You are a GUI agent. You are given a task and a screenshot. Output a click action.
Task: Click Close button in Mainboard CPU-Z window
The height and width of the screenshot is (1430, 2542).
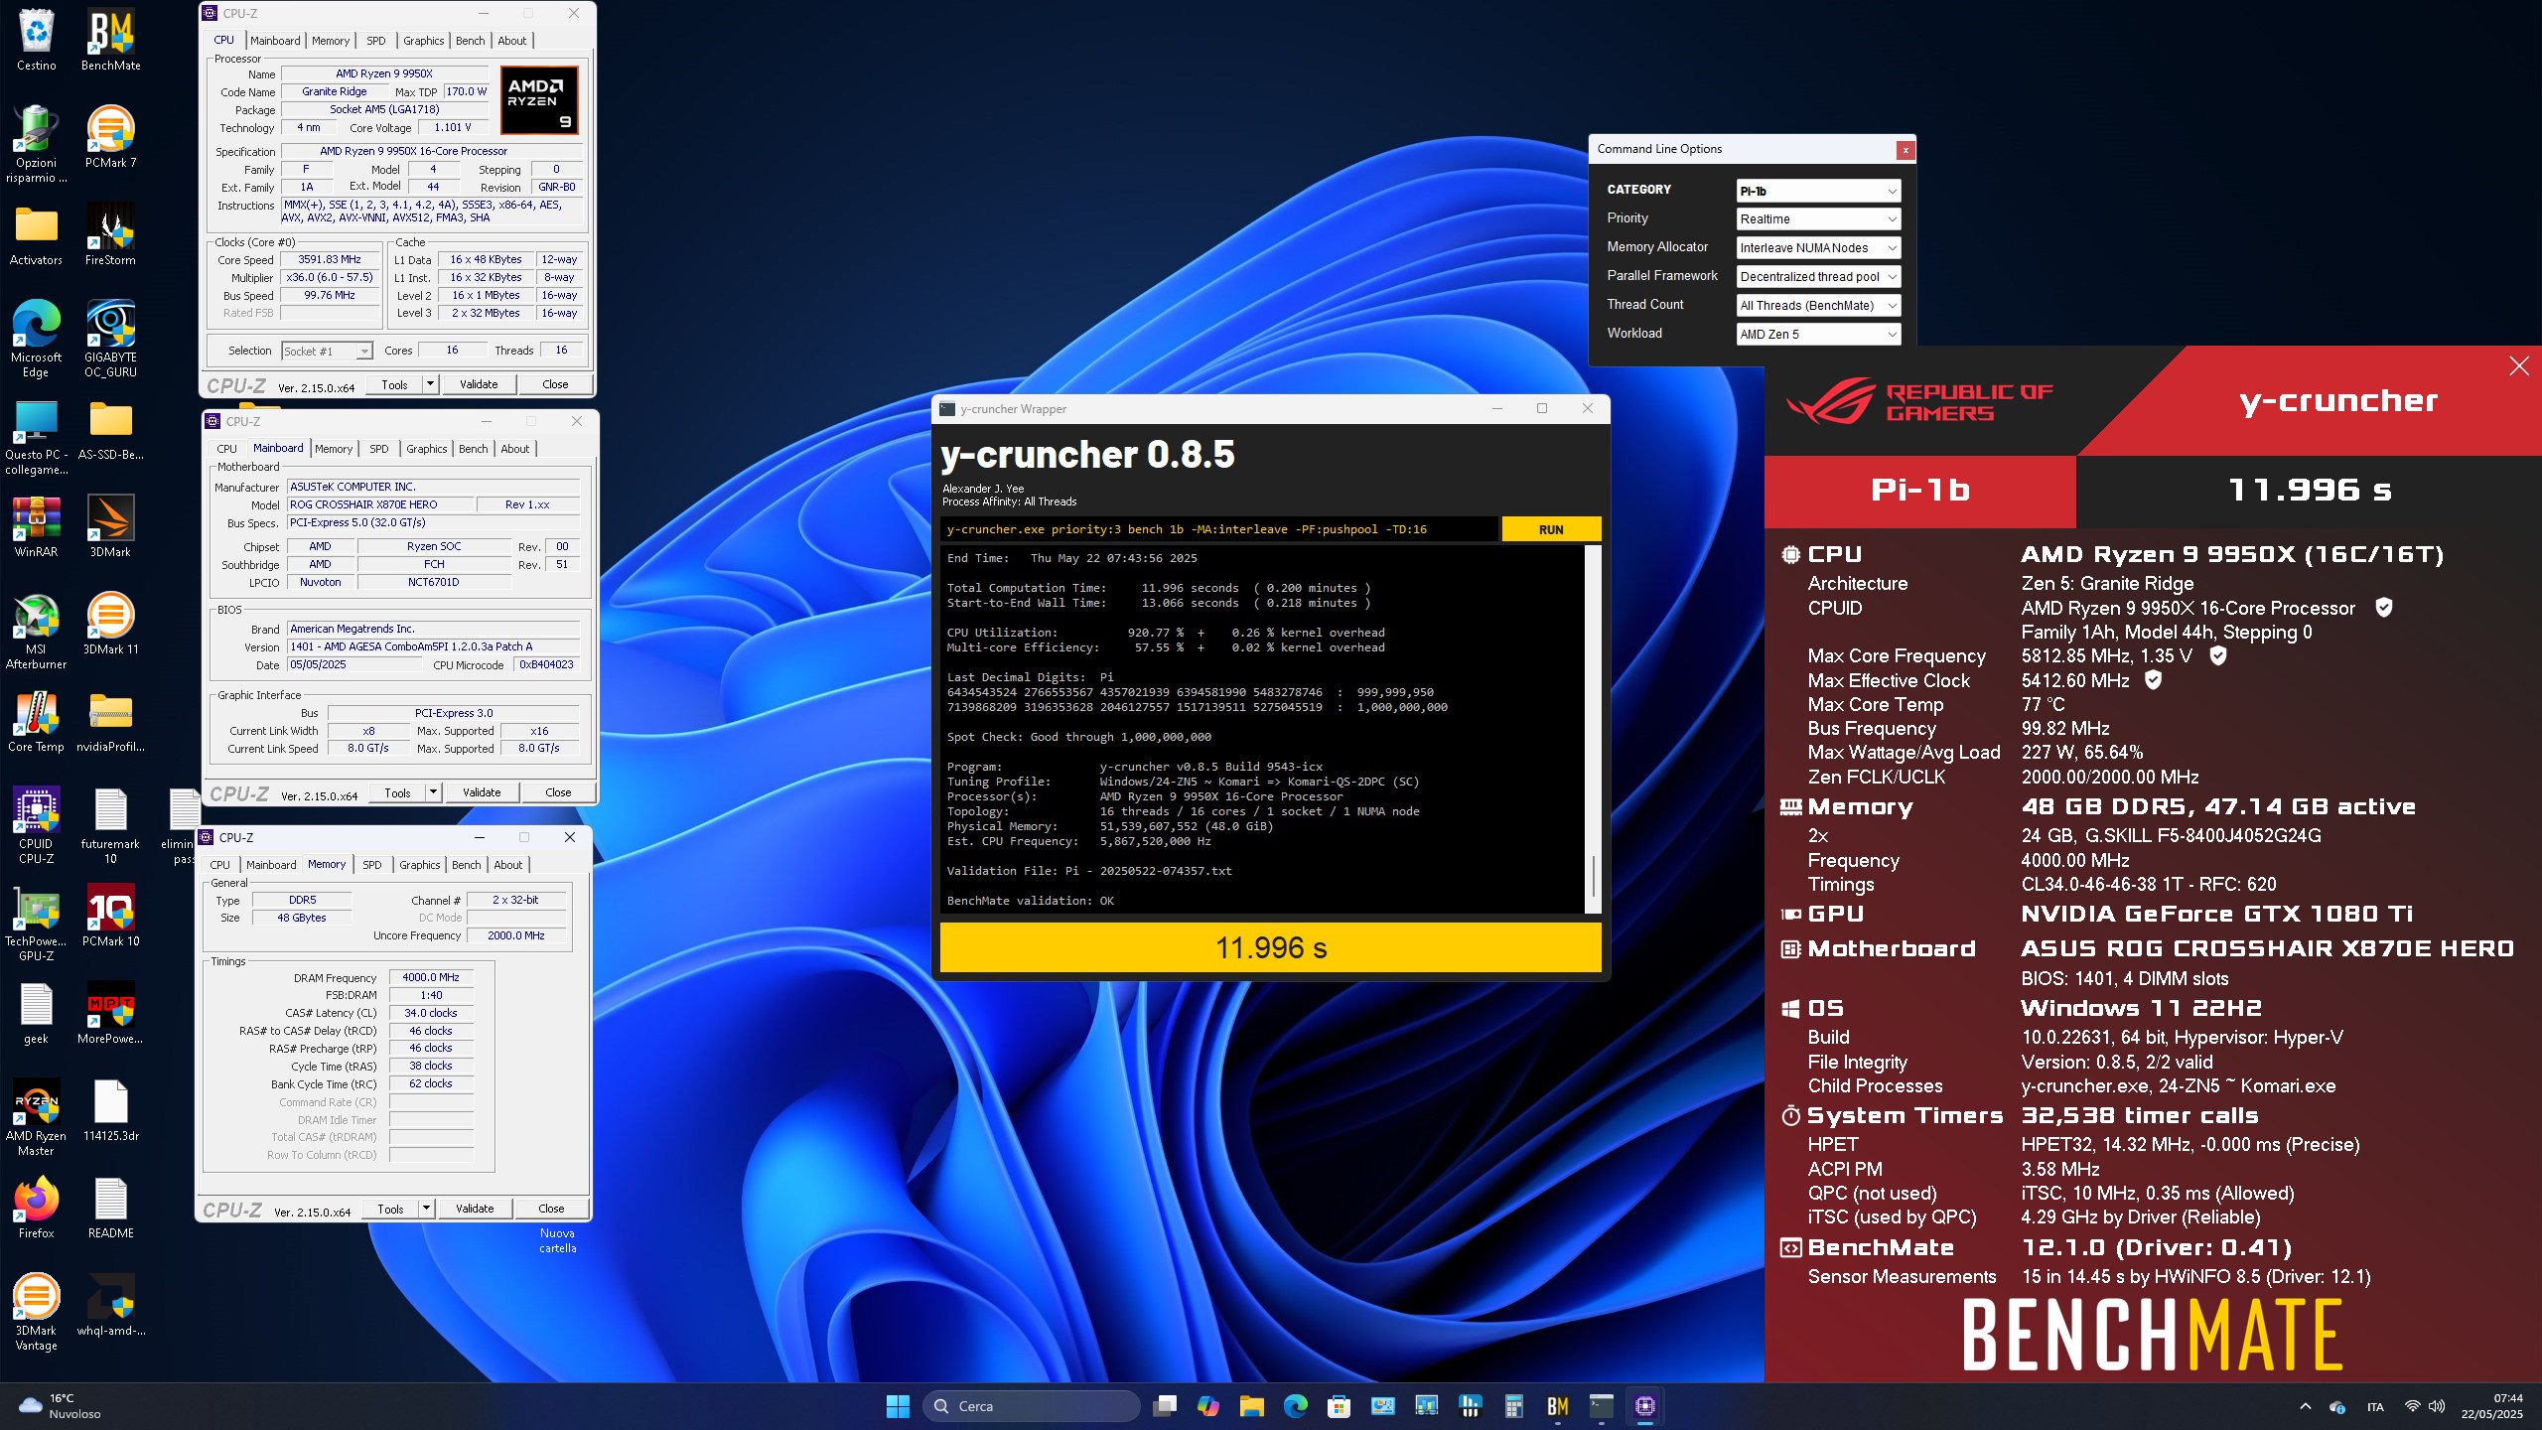[x=558, y=792]
